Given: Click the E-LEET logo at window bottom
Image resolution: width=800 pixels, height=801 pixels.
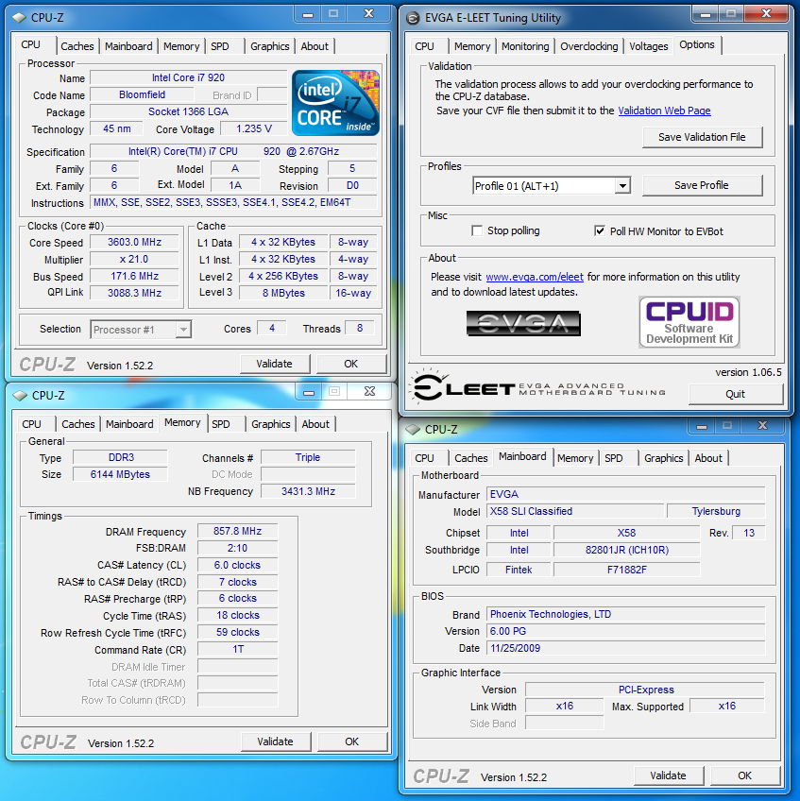Looking at the screenshot, I should [x=461, y=388].
